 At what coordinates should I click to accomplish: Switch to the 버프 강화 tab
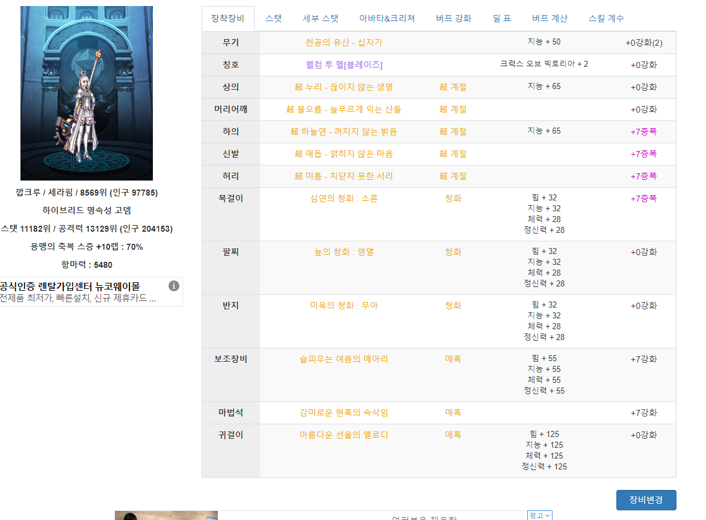coord(453,19)
